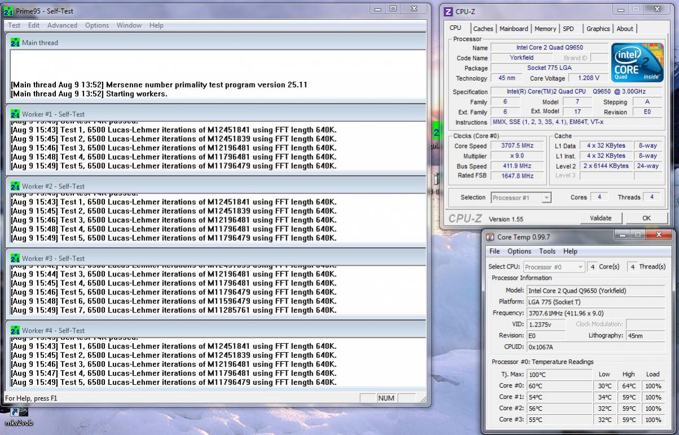Open the Help menu in Core Temp
The width and height of the screenshot is (679, 435).
point(570,252)
